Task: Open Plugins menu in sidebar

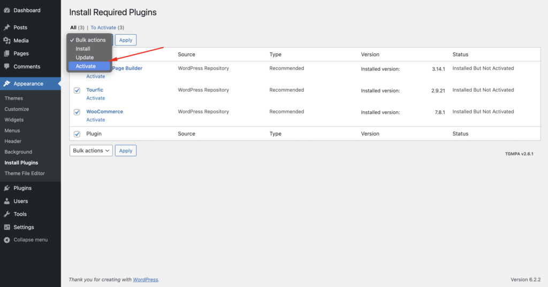Action: [x=22, y=188]
